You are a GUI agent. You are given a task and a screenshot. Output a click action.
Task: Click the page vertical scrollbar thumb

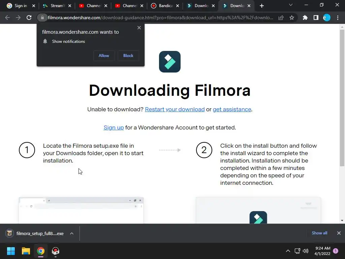(x=342, y=98)
